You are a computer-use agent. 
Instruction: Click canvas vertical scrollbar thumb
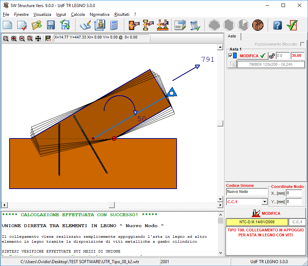pyautogui.click(x=220, y=123)
